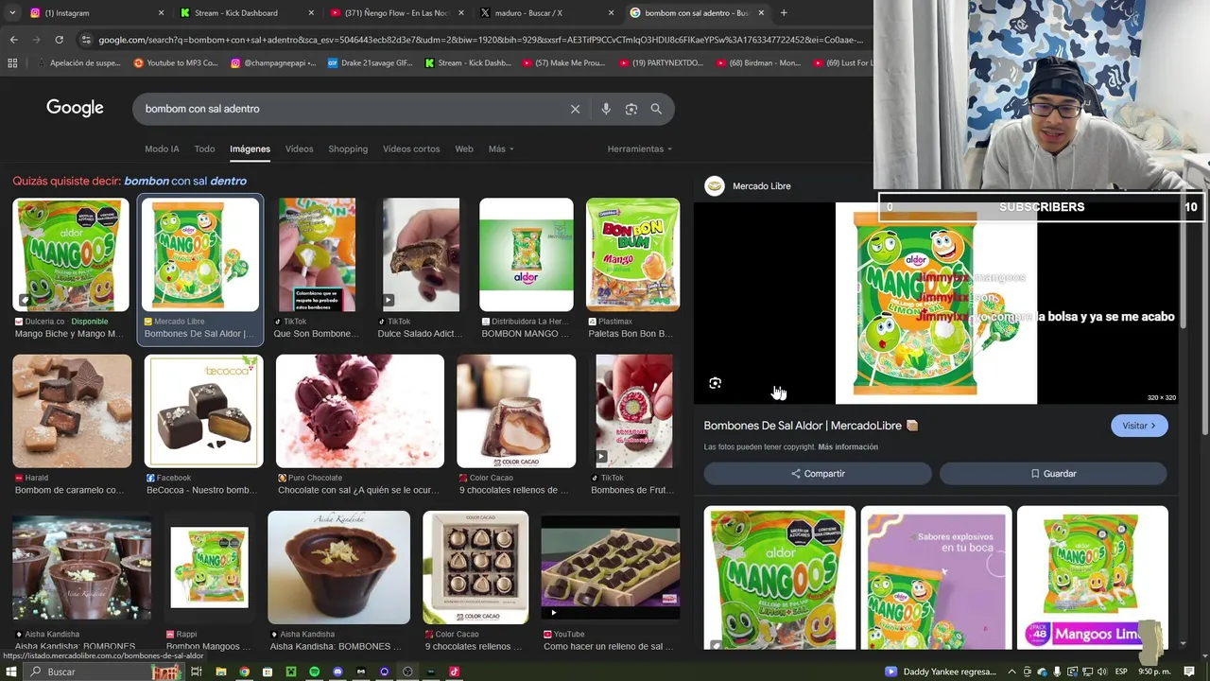
Task: Open Youtube to MP3 bookmark
Action: pyautogui.click(x=177, y=63)
